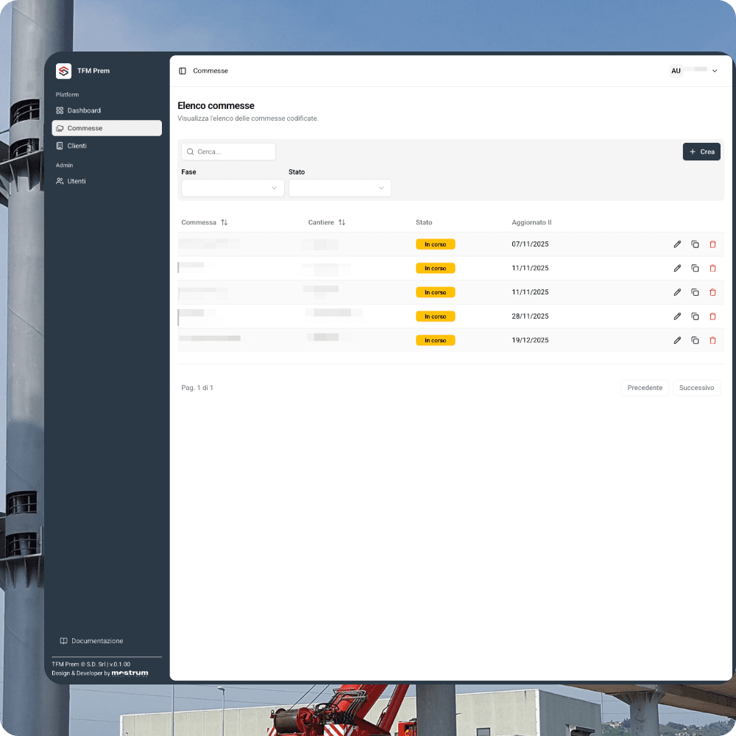The width and height of the screenshot is (736, 736).
Task: Click the duplicate icon on the first commessa
Action: click(695, 244)
